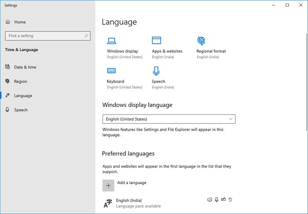This screenshot has width=308, height=214.
Task: Open the Speech microphone icon tile
Action: click(x=156, y=71)
